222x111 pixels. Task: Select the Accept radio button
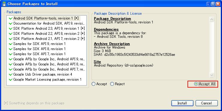pyautogui.click(x=93, y=84)
